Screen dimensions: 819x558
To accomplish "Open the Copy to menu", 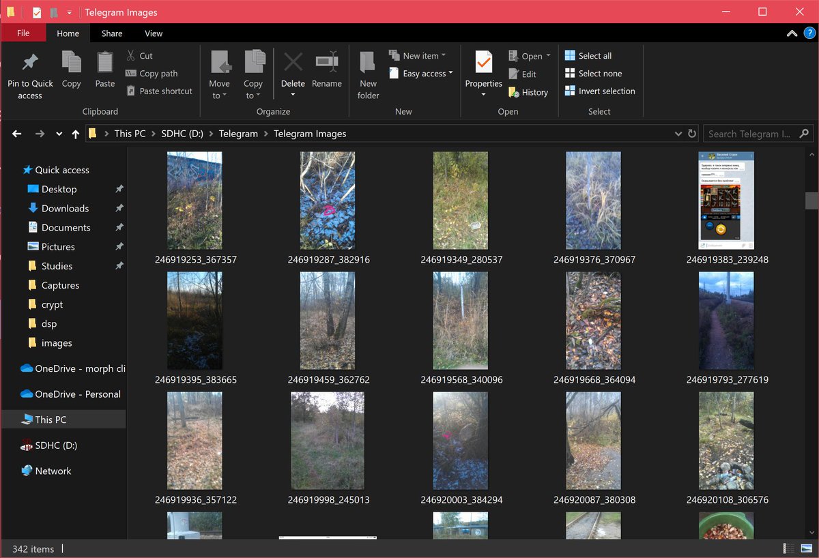I will [x=253, y=75].
